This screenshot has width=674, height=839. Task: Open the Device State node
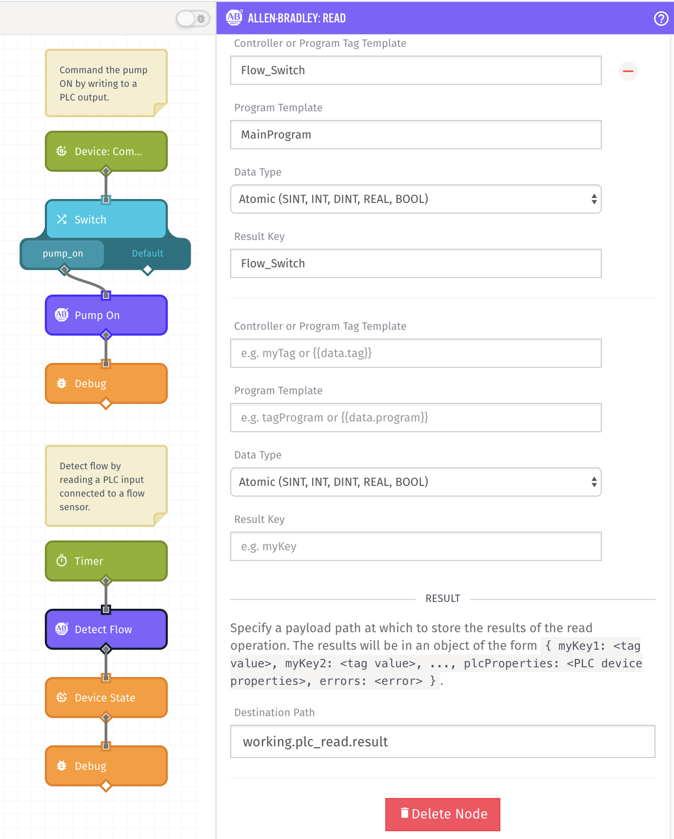pyautogui.click(x=106, y=697)
